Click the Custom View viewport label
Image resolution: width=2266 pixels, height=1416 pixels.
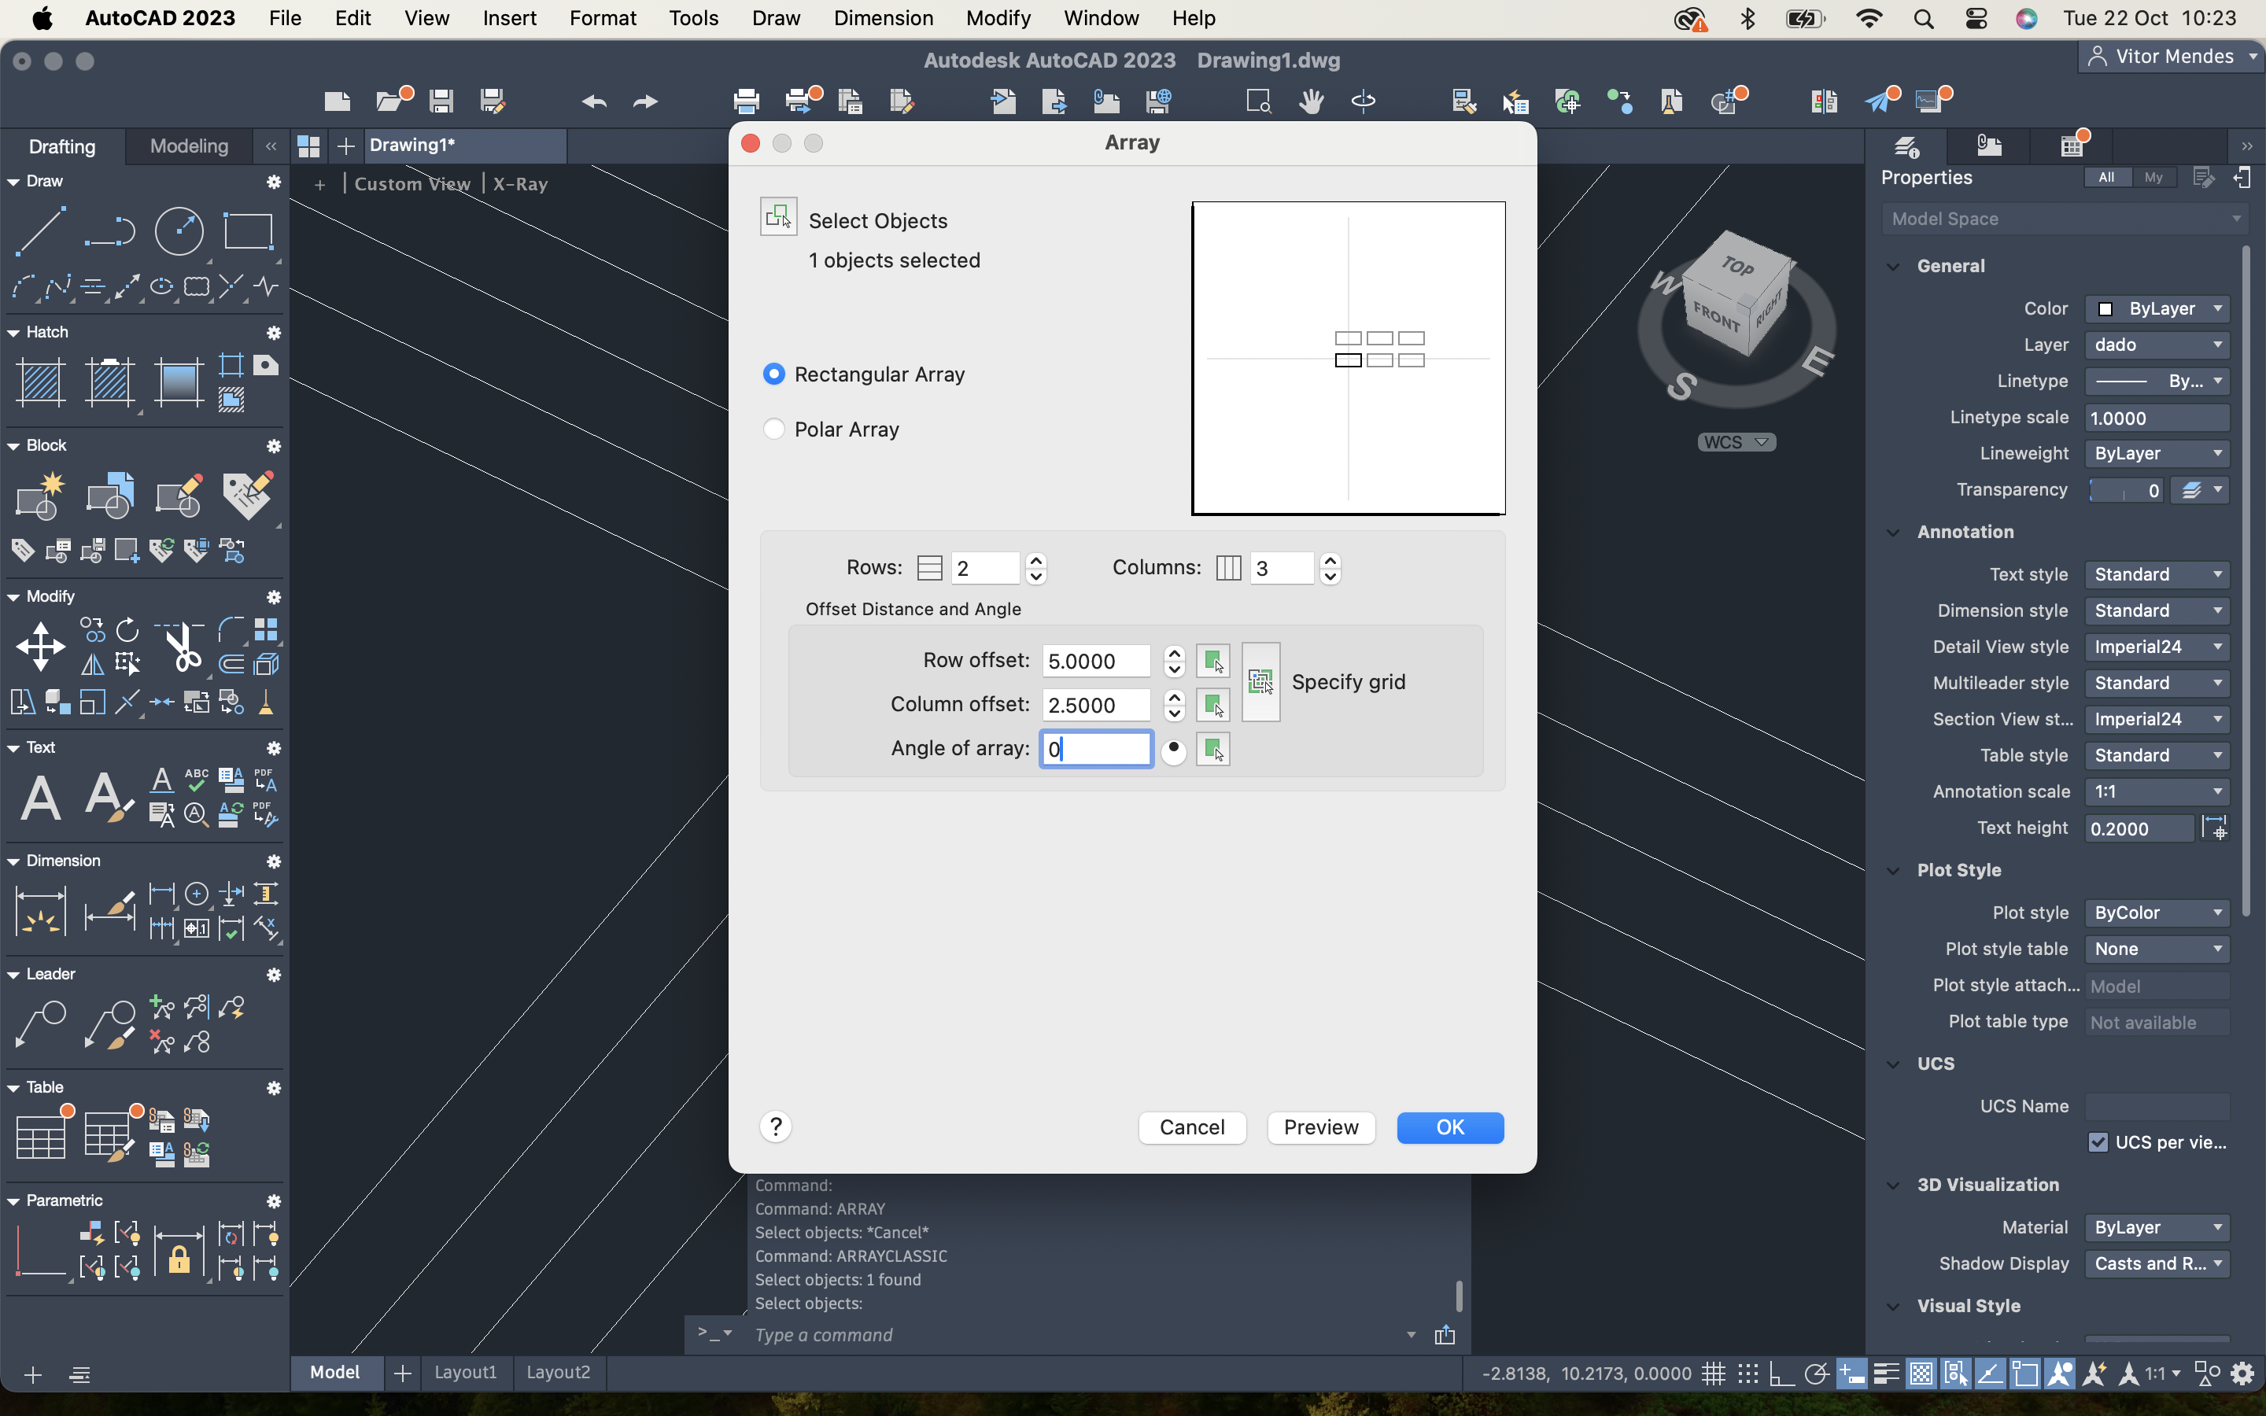coord(412,183)
